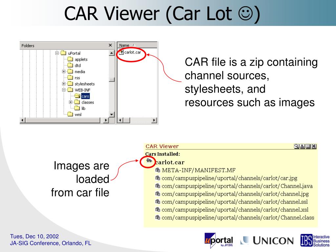This screenshot has height=252, width=336.
Task: Click the CAR Viewer channel title
Action: pos(162,146)
